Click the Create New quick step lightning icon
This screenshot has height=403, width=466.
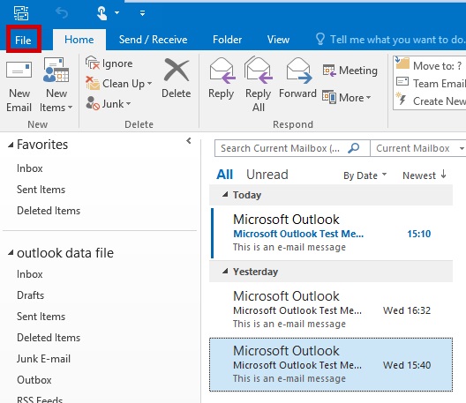pos(402,99)
